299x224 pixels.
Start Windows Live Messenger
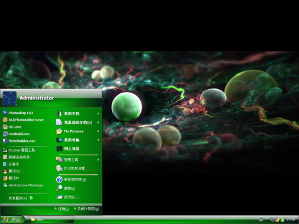pyautogui.click(x=23, y=185)
